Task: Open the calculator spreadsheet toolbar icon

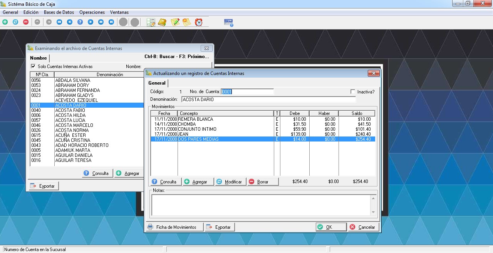Action: [151, 22]
